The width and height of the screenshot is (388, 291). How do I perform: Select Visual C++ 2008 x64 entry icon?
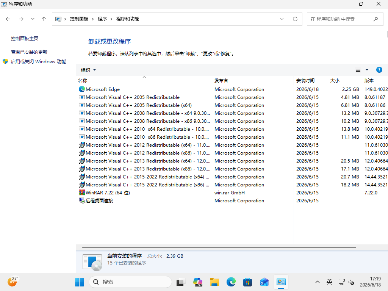click(82, 113)
